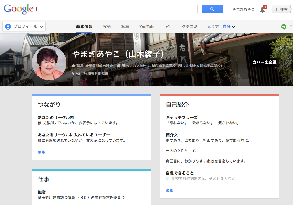Viewport: 293px width, 205px height.
Task: Click the 共有 share button
Action: (x=281, y=9)
